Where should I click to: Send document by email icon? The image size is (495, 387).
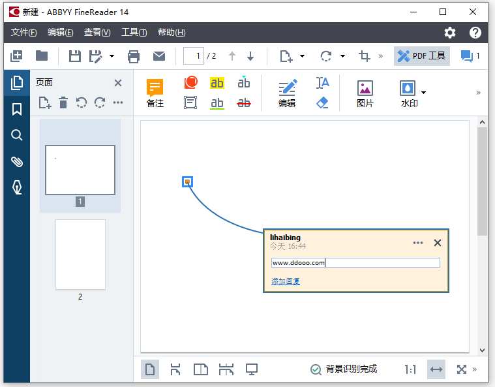point(159,56)
